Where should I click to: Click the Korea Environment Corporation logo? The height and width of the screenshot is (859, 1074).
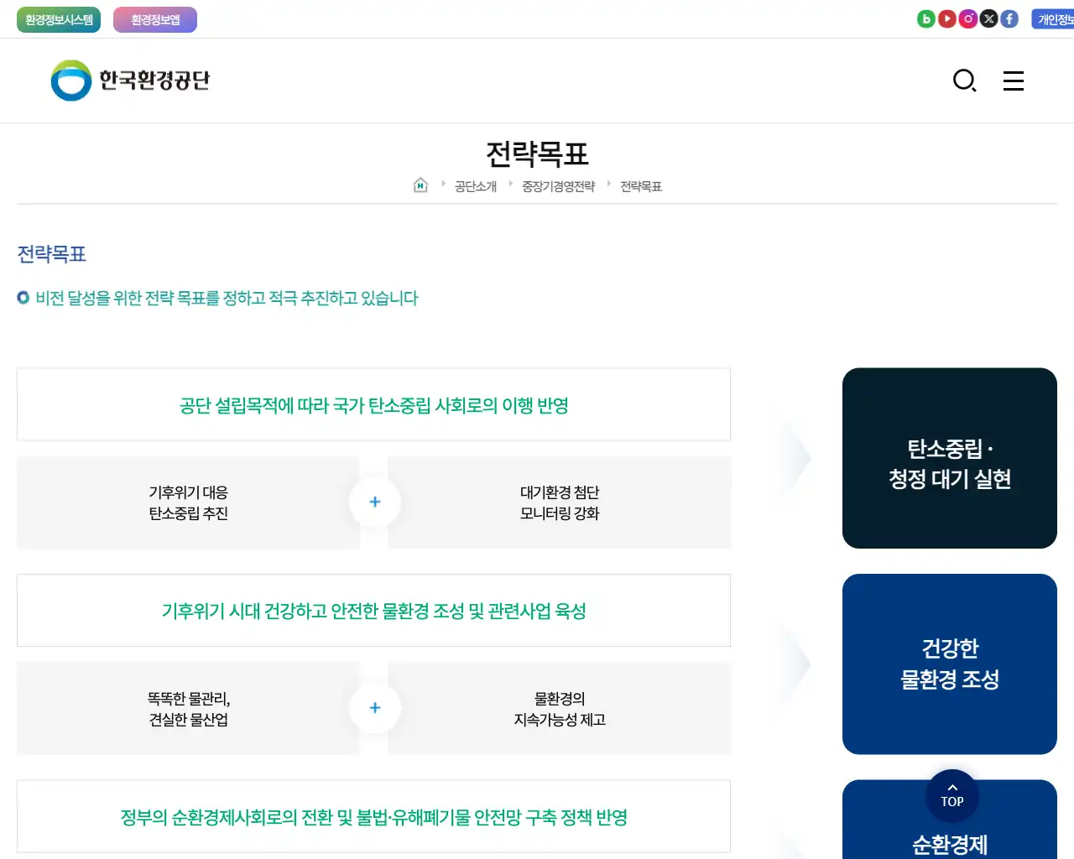[128, 81]
